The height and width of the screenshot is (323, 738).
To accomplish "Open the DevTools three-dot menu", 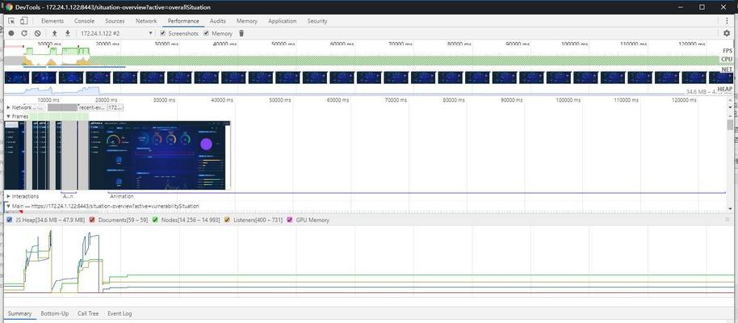I will [727, 21].
